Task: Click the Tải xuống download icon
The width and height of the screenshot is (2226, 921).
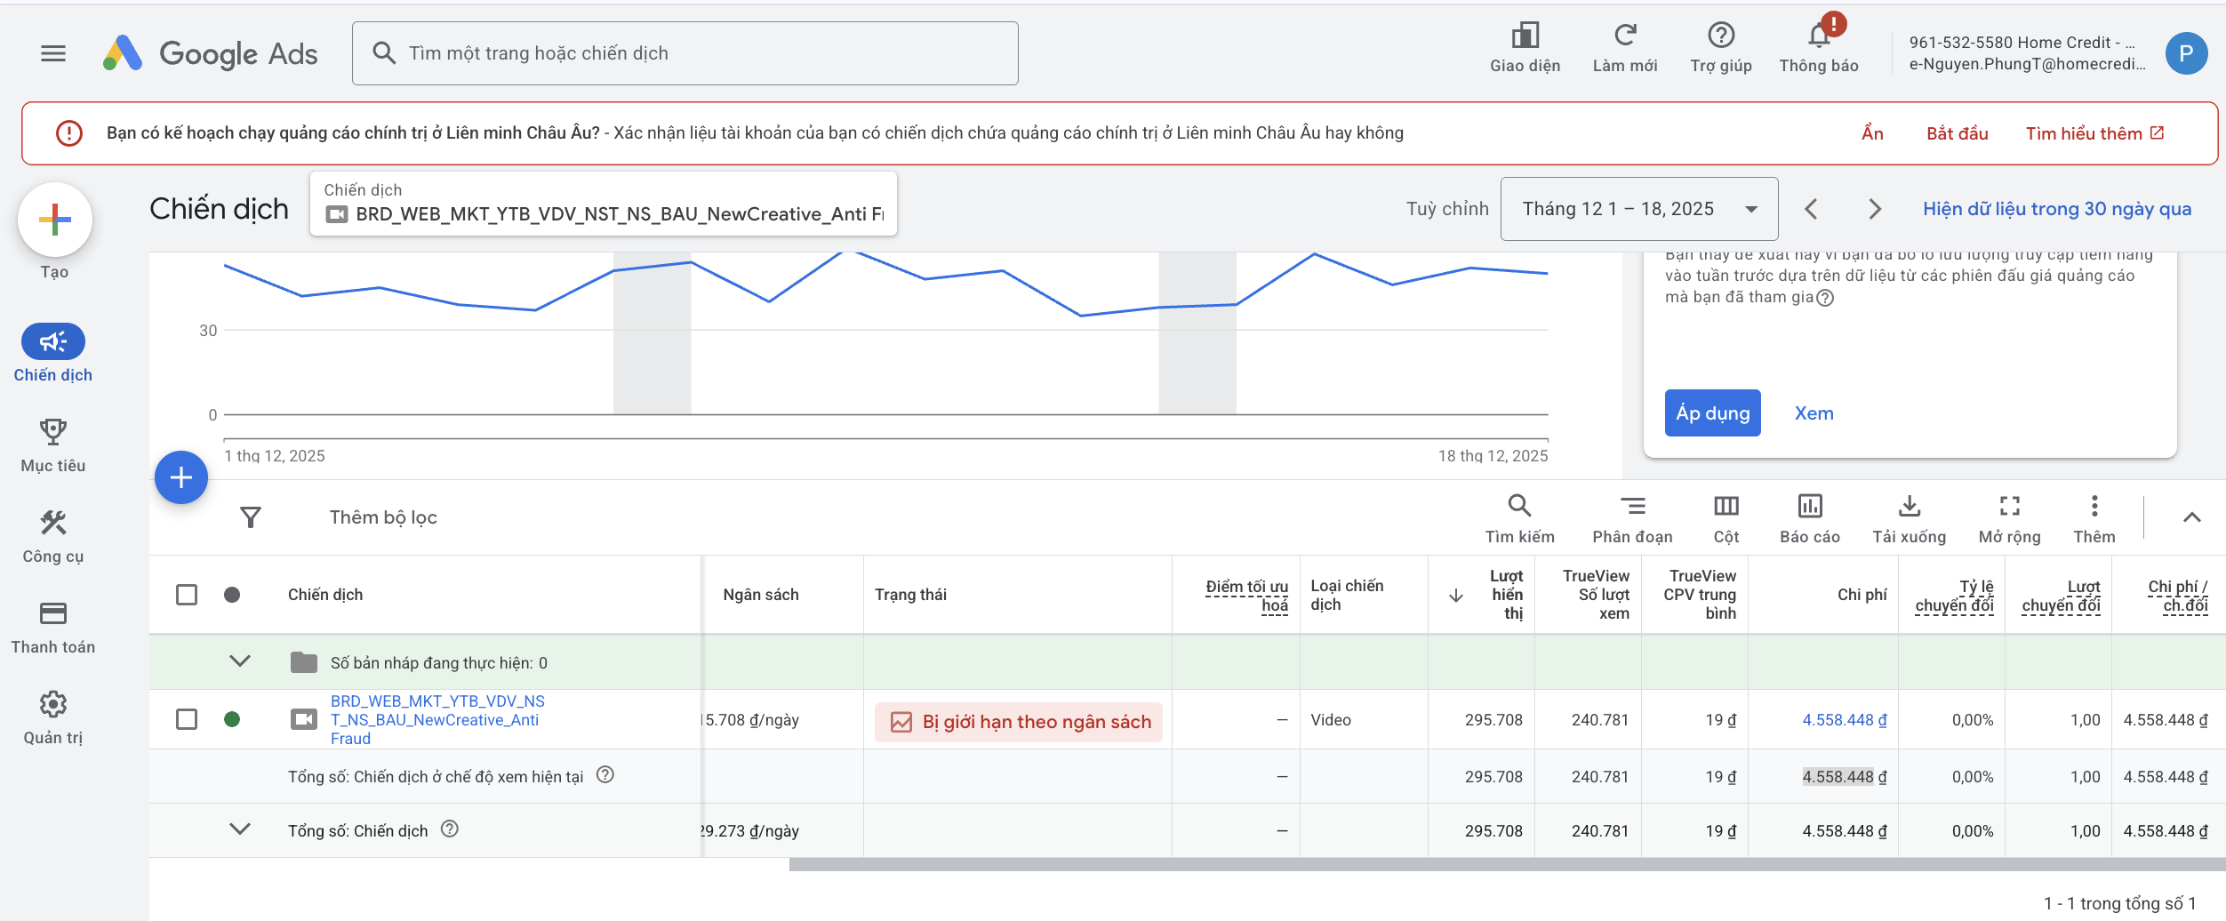Action: pos(1909,507)
